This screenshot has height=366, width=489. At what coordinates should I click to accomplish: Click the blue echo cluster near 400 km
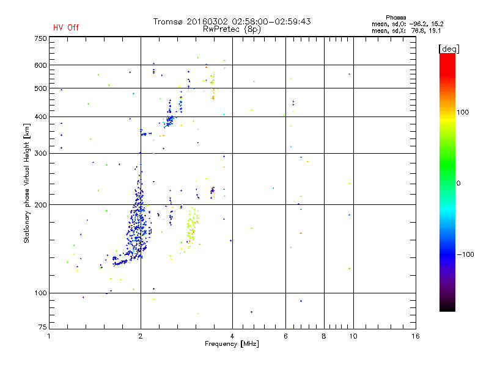tap(170, 120)
